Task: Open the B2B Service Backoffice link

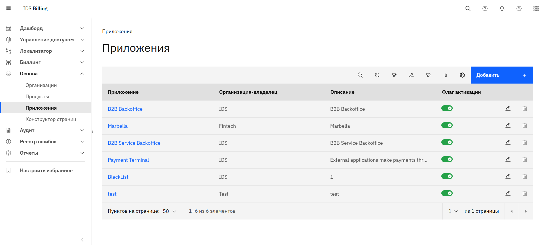Action: (x=134, y=143)
